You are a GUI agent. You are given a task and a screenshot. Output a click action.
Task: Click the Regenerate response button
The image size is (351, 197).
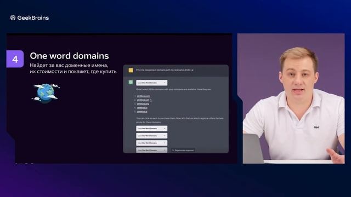click(183, 150)
